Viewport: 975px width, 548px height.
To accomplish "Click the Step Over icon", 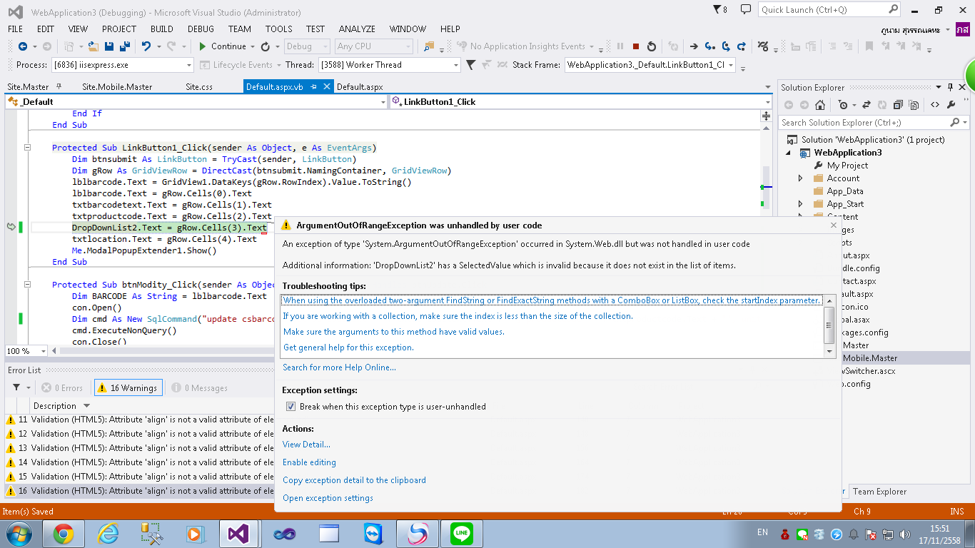I will point(725,46).
